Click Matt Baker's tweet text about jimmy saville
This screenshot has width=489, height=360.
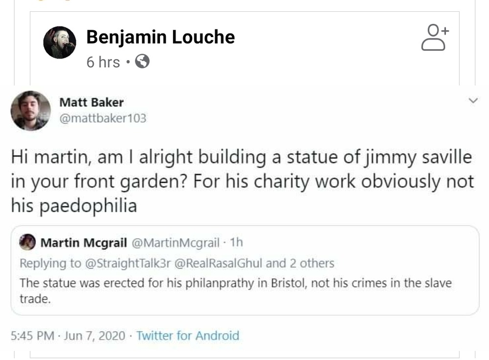(x=242, y=181)
